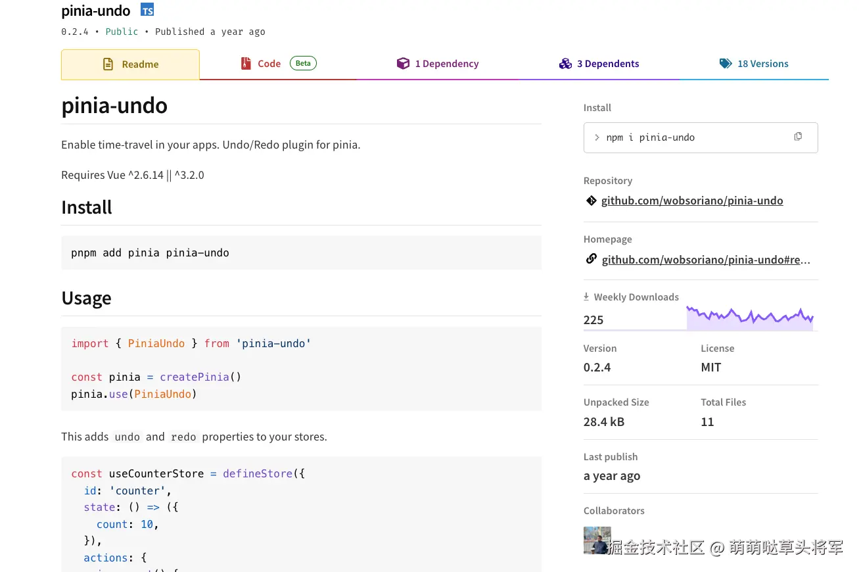The width and height of the screenshot is (859, 572).
Task: Click the weekly downloads arrow icon
Action: (586, 297)
